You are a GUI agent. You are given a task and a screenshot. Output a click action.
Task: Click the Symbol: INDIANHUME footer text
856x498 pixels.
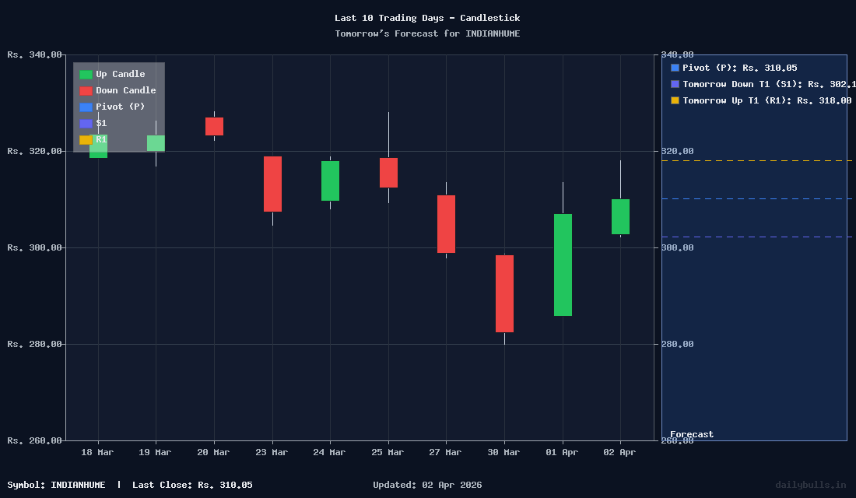pos(58,484)
